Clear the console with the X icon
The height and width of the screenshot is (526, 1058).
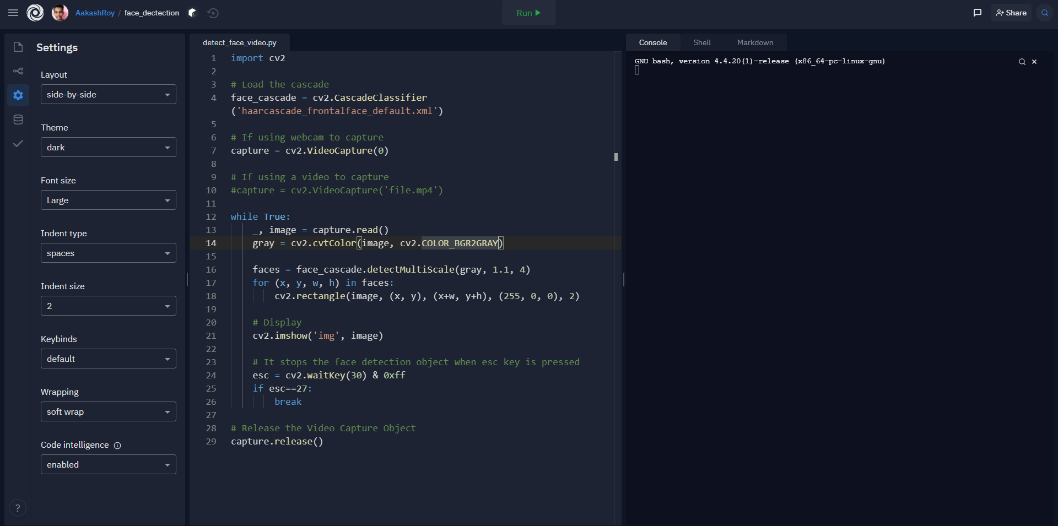coord(1034,62)
